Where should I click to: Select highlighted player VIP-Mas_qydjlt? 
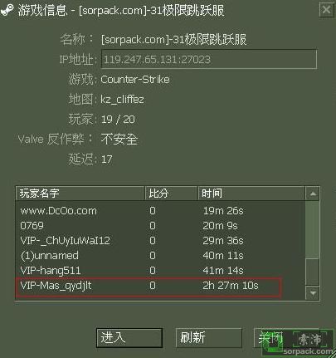click(149, 287)
